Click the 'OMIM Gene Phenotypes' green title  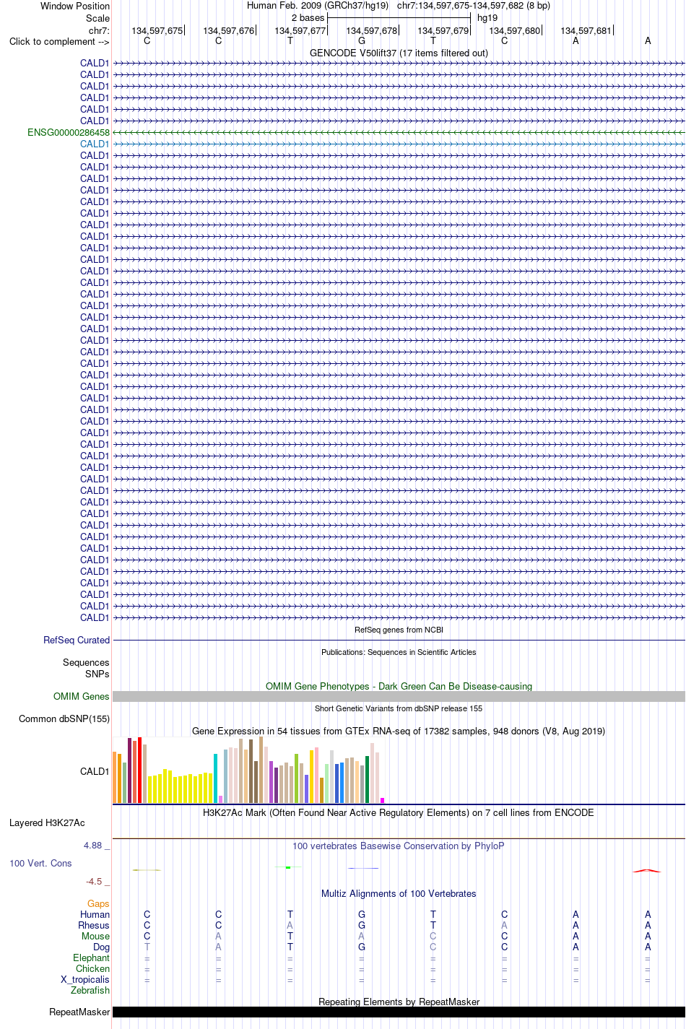(x=399, y=686)
